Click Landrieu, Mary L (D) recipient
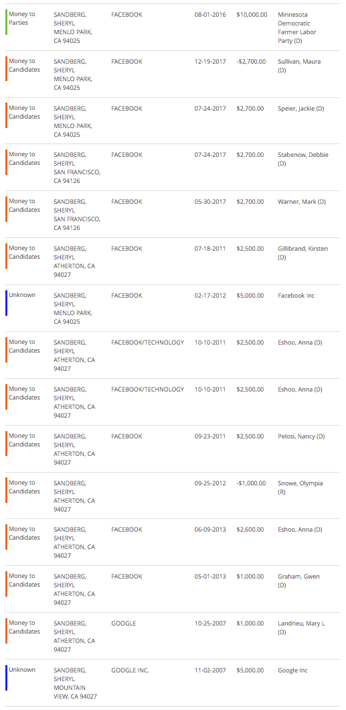 [x=301, y=627]
